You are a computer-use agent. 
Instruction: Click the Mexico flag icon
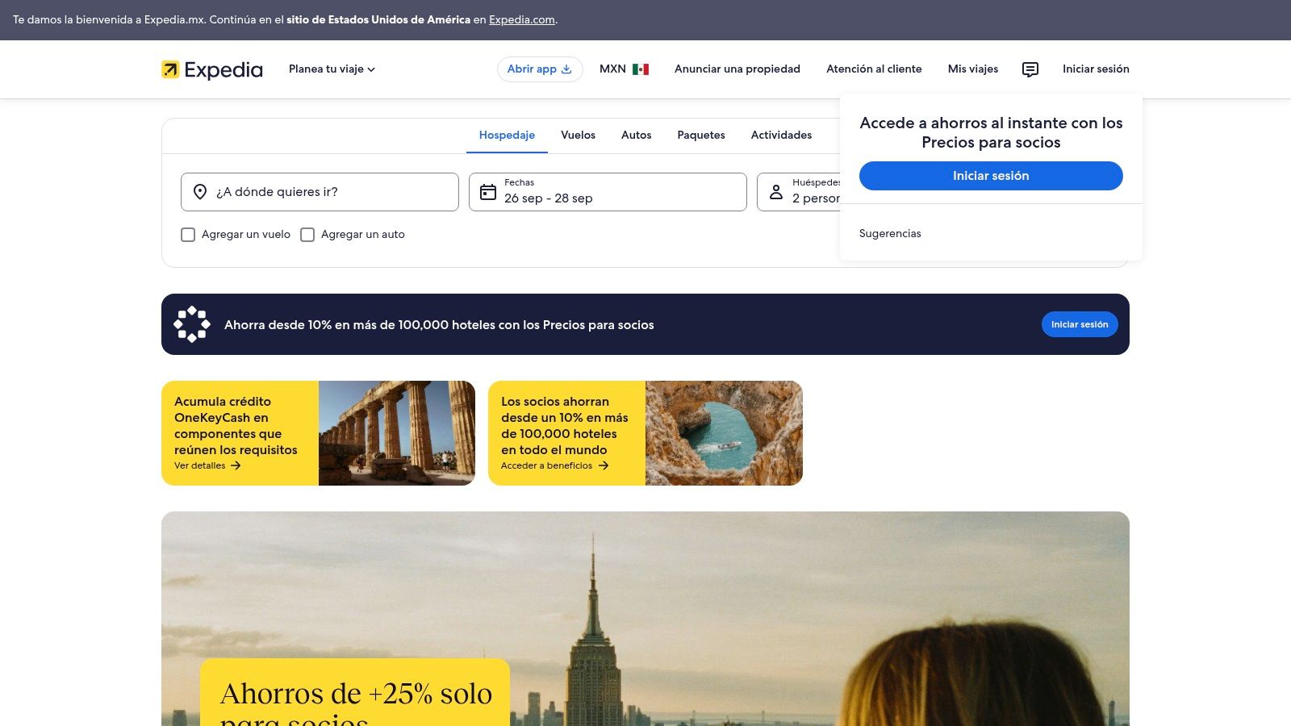[x=641, y=69]
